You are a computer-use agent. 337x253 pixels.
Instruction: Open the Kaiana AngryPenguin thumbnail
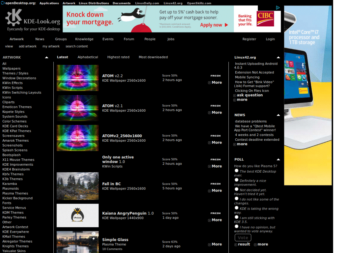78,215
